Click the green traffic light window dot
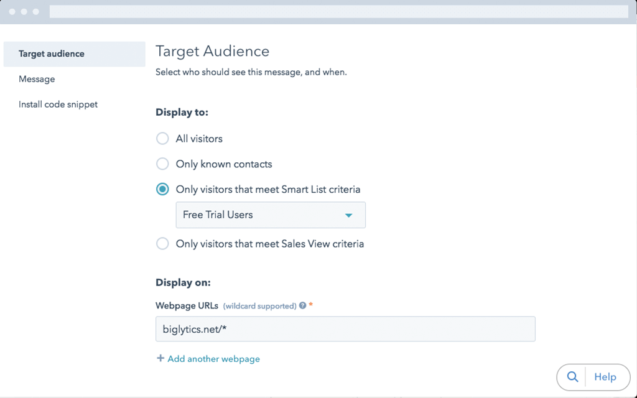This screenshot has width=637, height=398. click(36, 11)
